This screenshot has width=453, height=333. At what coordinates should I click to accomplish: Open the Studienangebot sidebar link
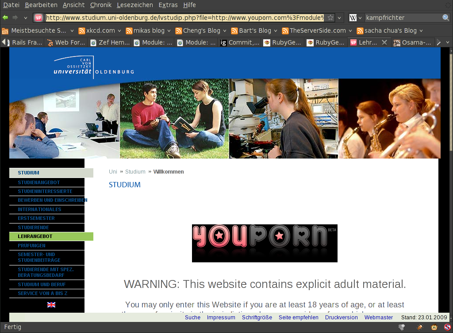point(39,182)
